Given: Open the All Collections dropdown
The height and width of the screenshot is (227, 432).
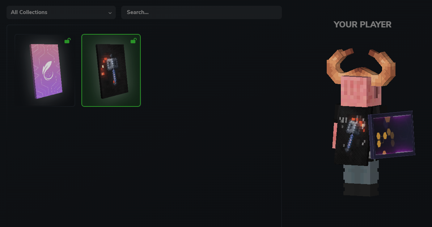Looking at the screenshot, I should 61,12.
